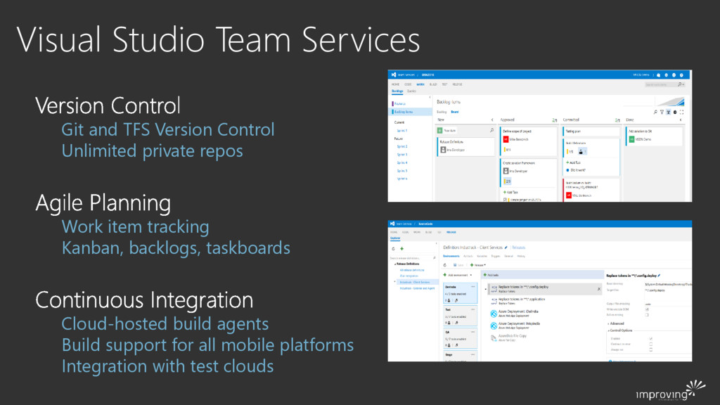The height and width of the screenshot is (405, 720).
Task: Open ellipsis menu on Test environment card
Action: (472, 309)
